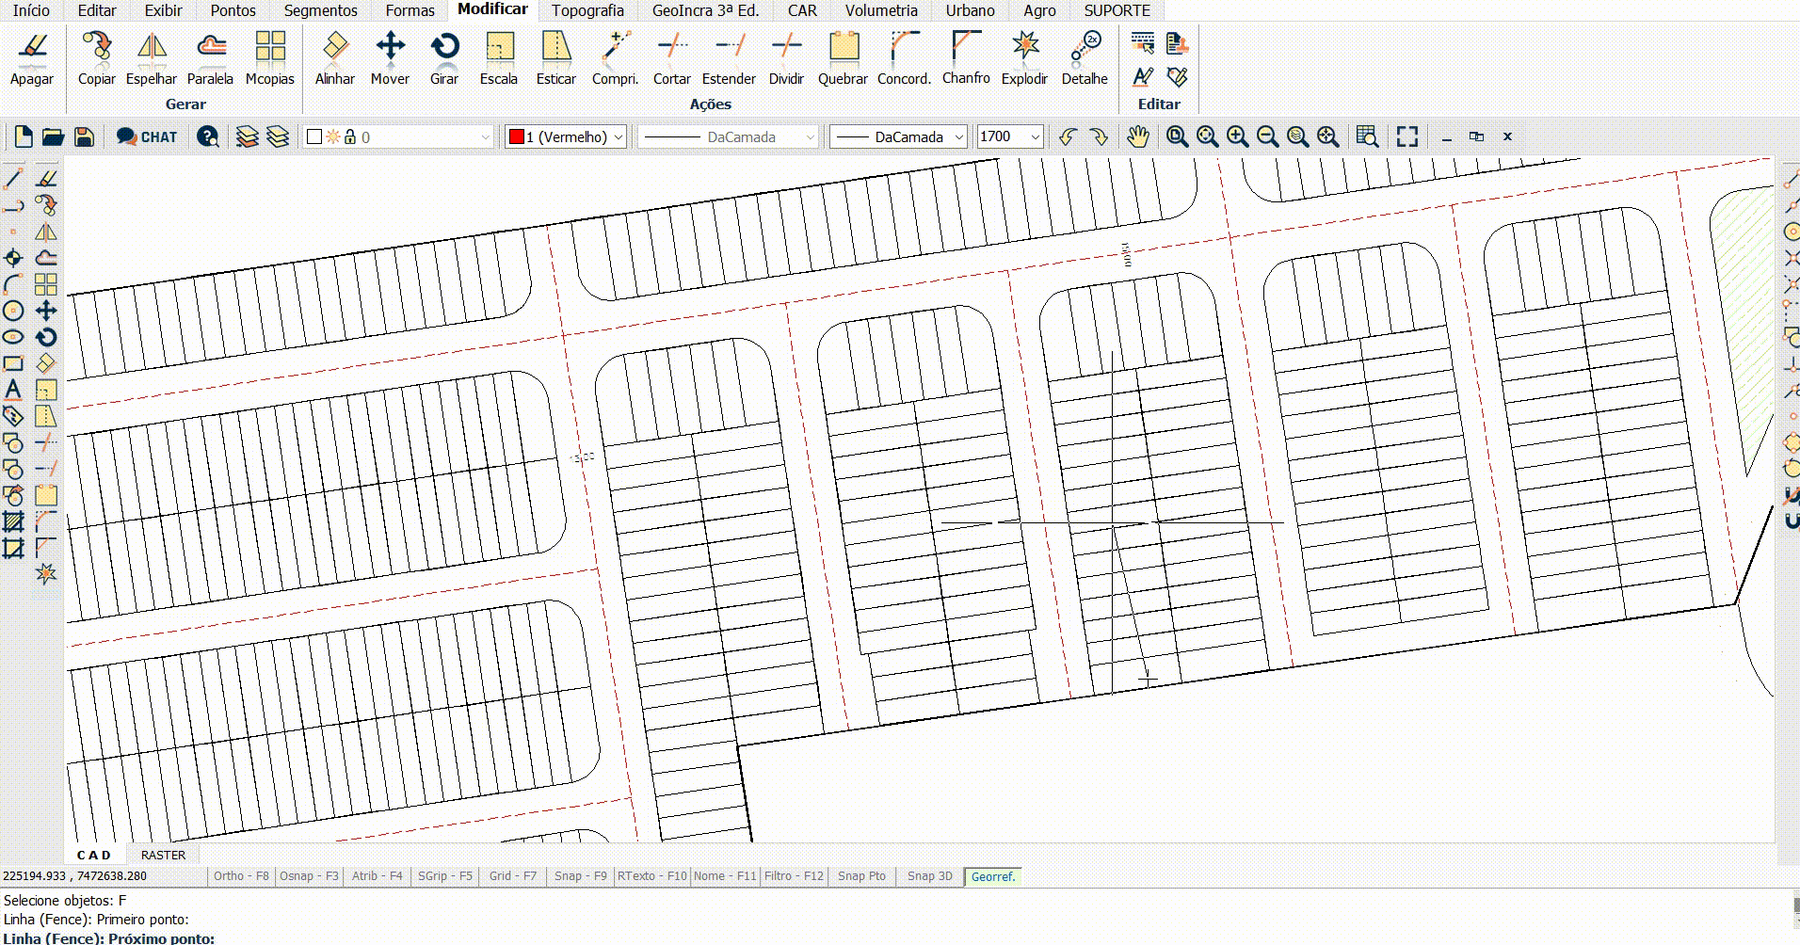Image resolution: width=1800 pixels, height=945 pixels.
Task: Open the Topografia ribbon tab
Action: [x=587, y=10]
